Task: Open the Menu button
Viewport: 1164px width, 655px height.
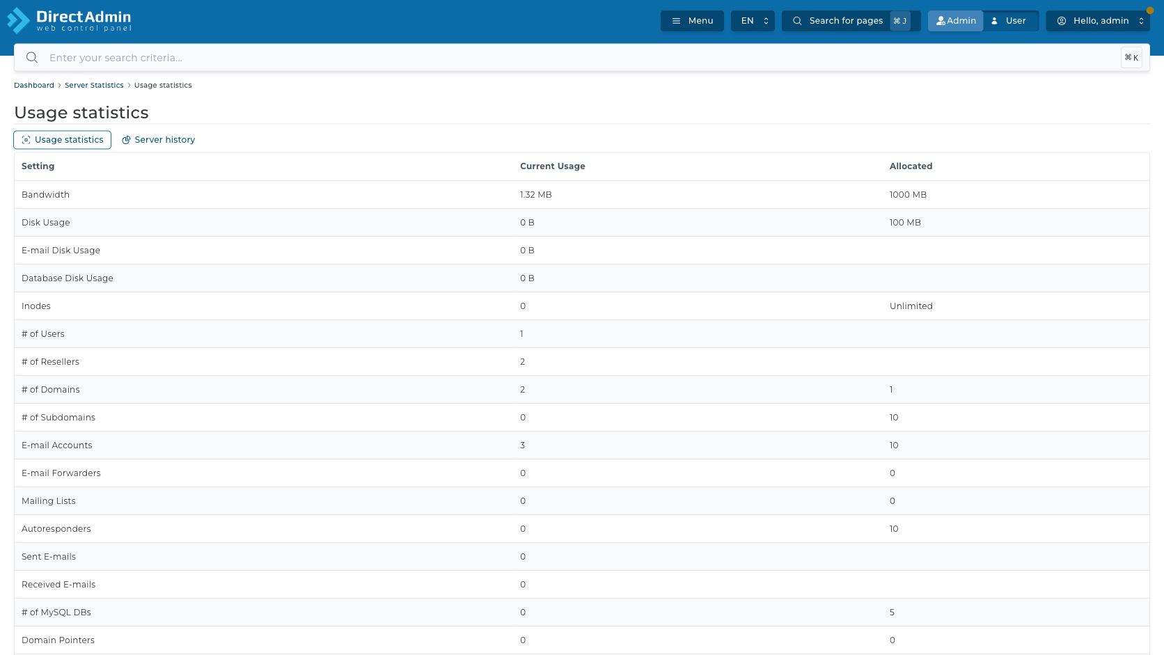Action: pyautogui.click(x=692, y=21)
